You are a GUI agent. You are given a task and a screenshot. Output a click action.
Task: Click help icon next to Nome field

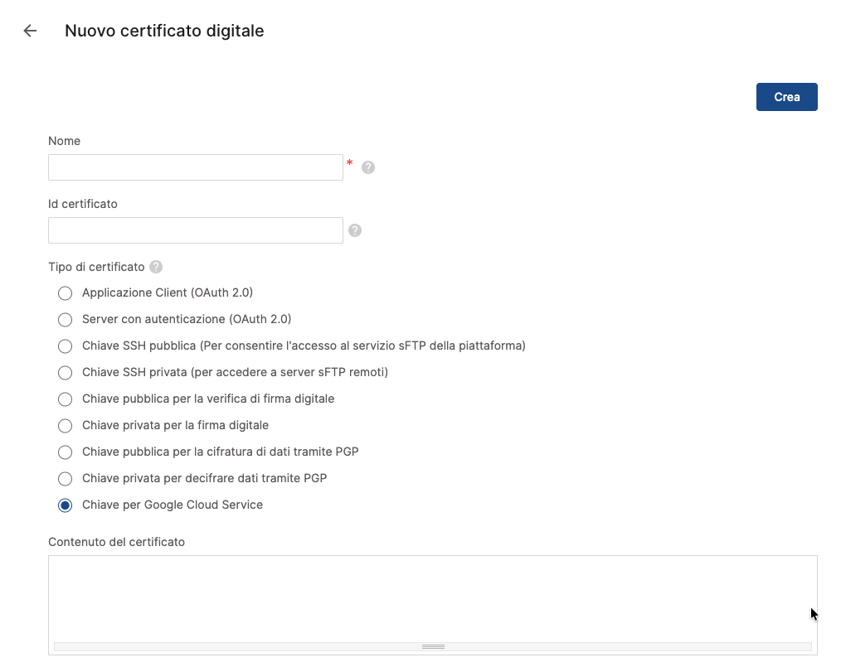tap(368, 167)
